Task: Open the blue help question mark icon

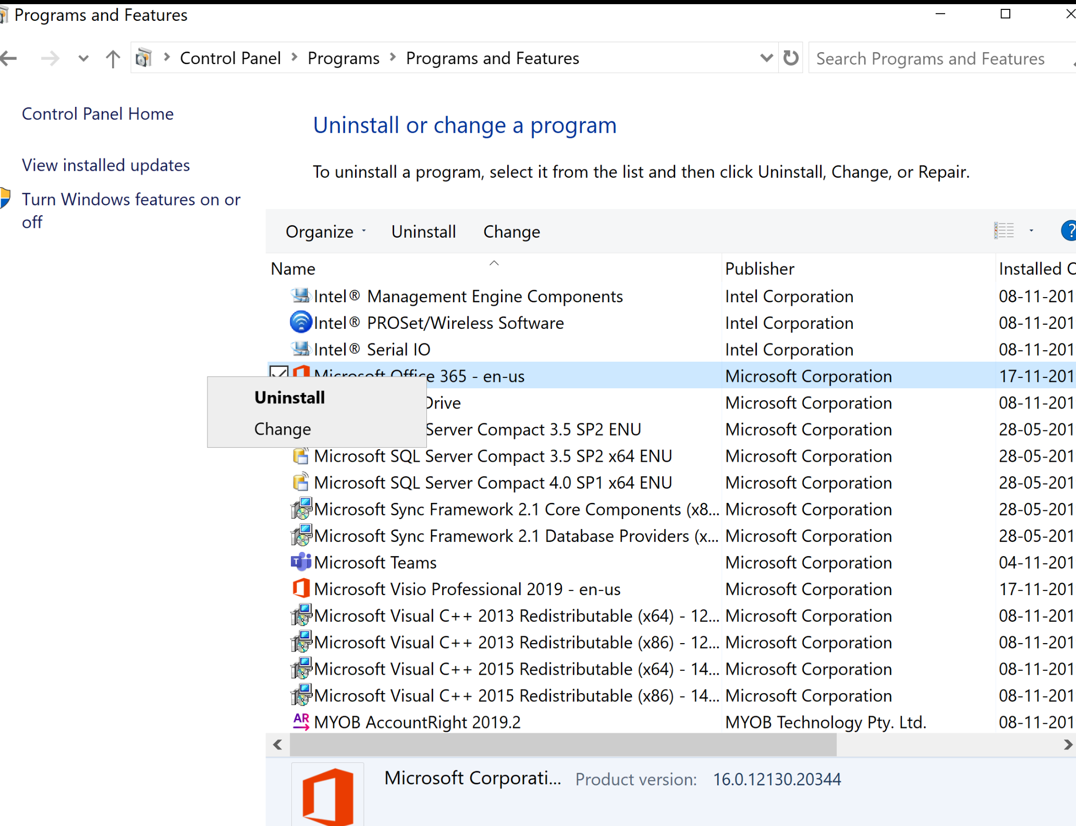Action: pyautogui.click(x=1068, y=231)
